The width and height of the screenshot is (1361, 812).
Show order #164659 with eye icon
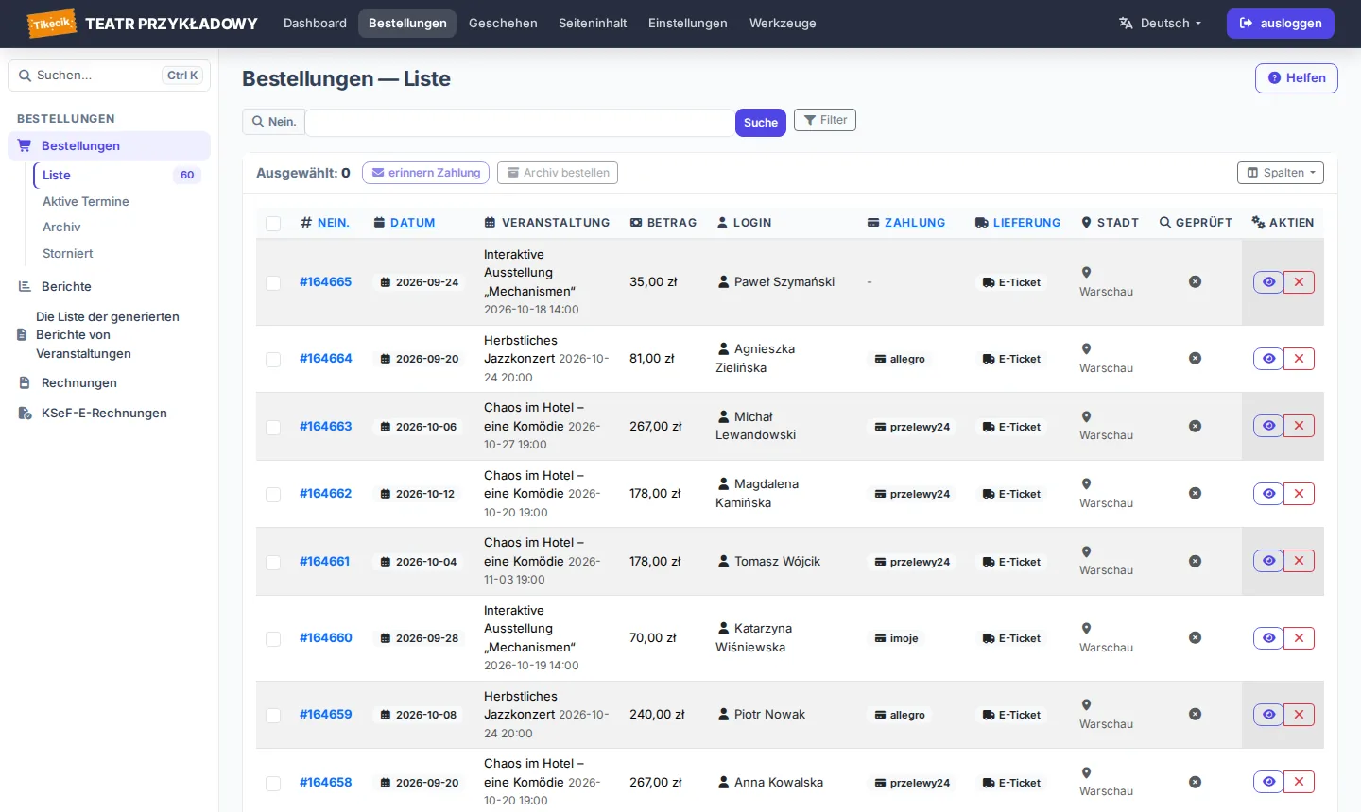tap(1268, 715)
